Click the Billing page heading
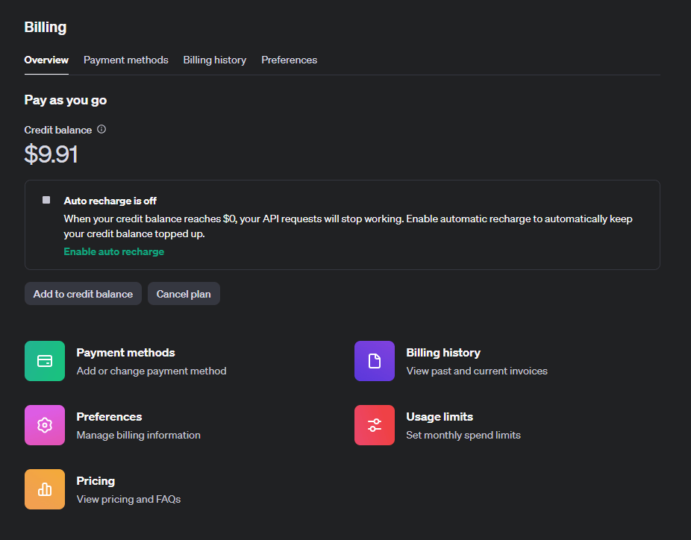 [46, 28]
